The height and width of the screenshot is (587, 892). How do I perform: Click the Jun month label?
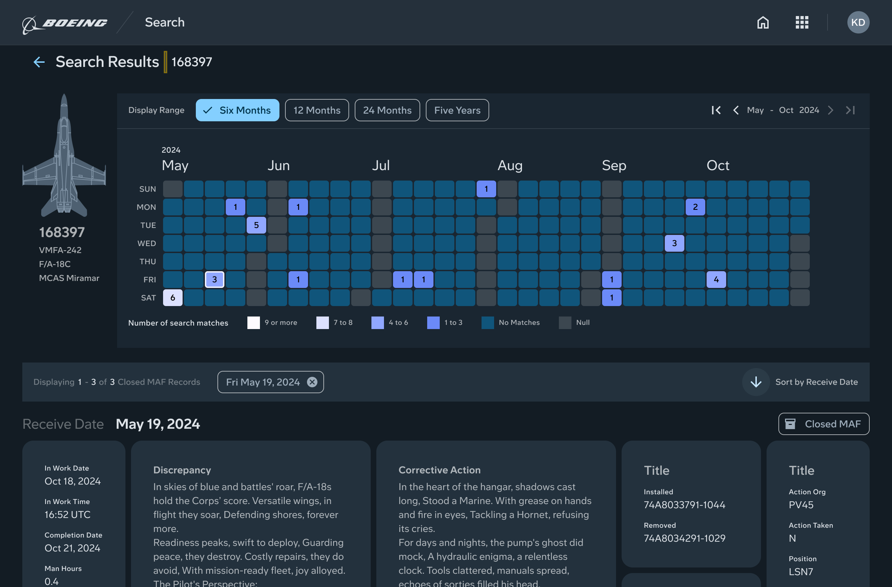pyautogui.click(x=278, y=165)
